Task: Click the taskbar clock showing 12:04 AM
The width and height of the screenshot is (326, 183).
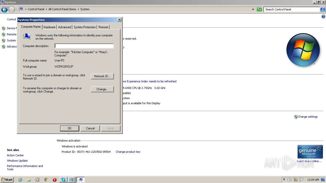Action: point(313,180)
